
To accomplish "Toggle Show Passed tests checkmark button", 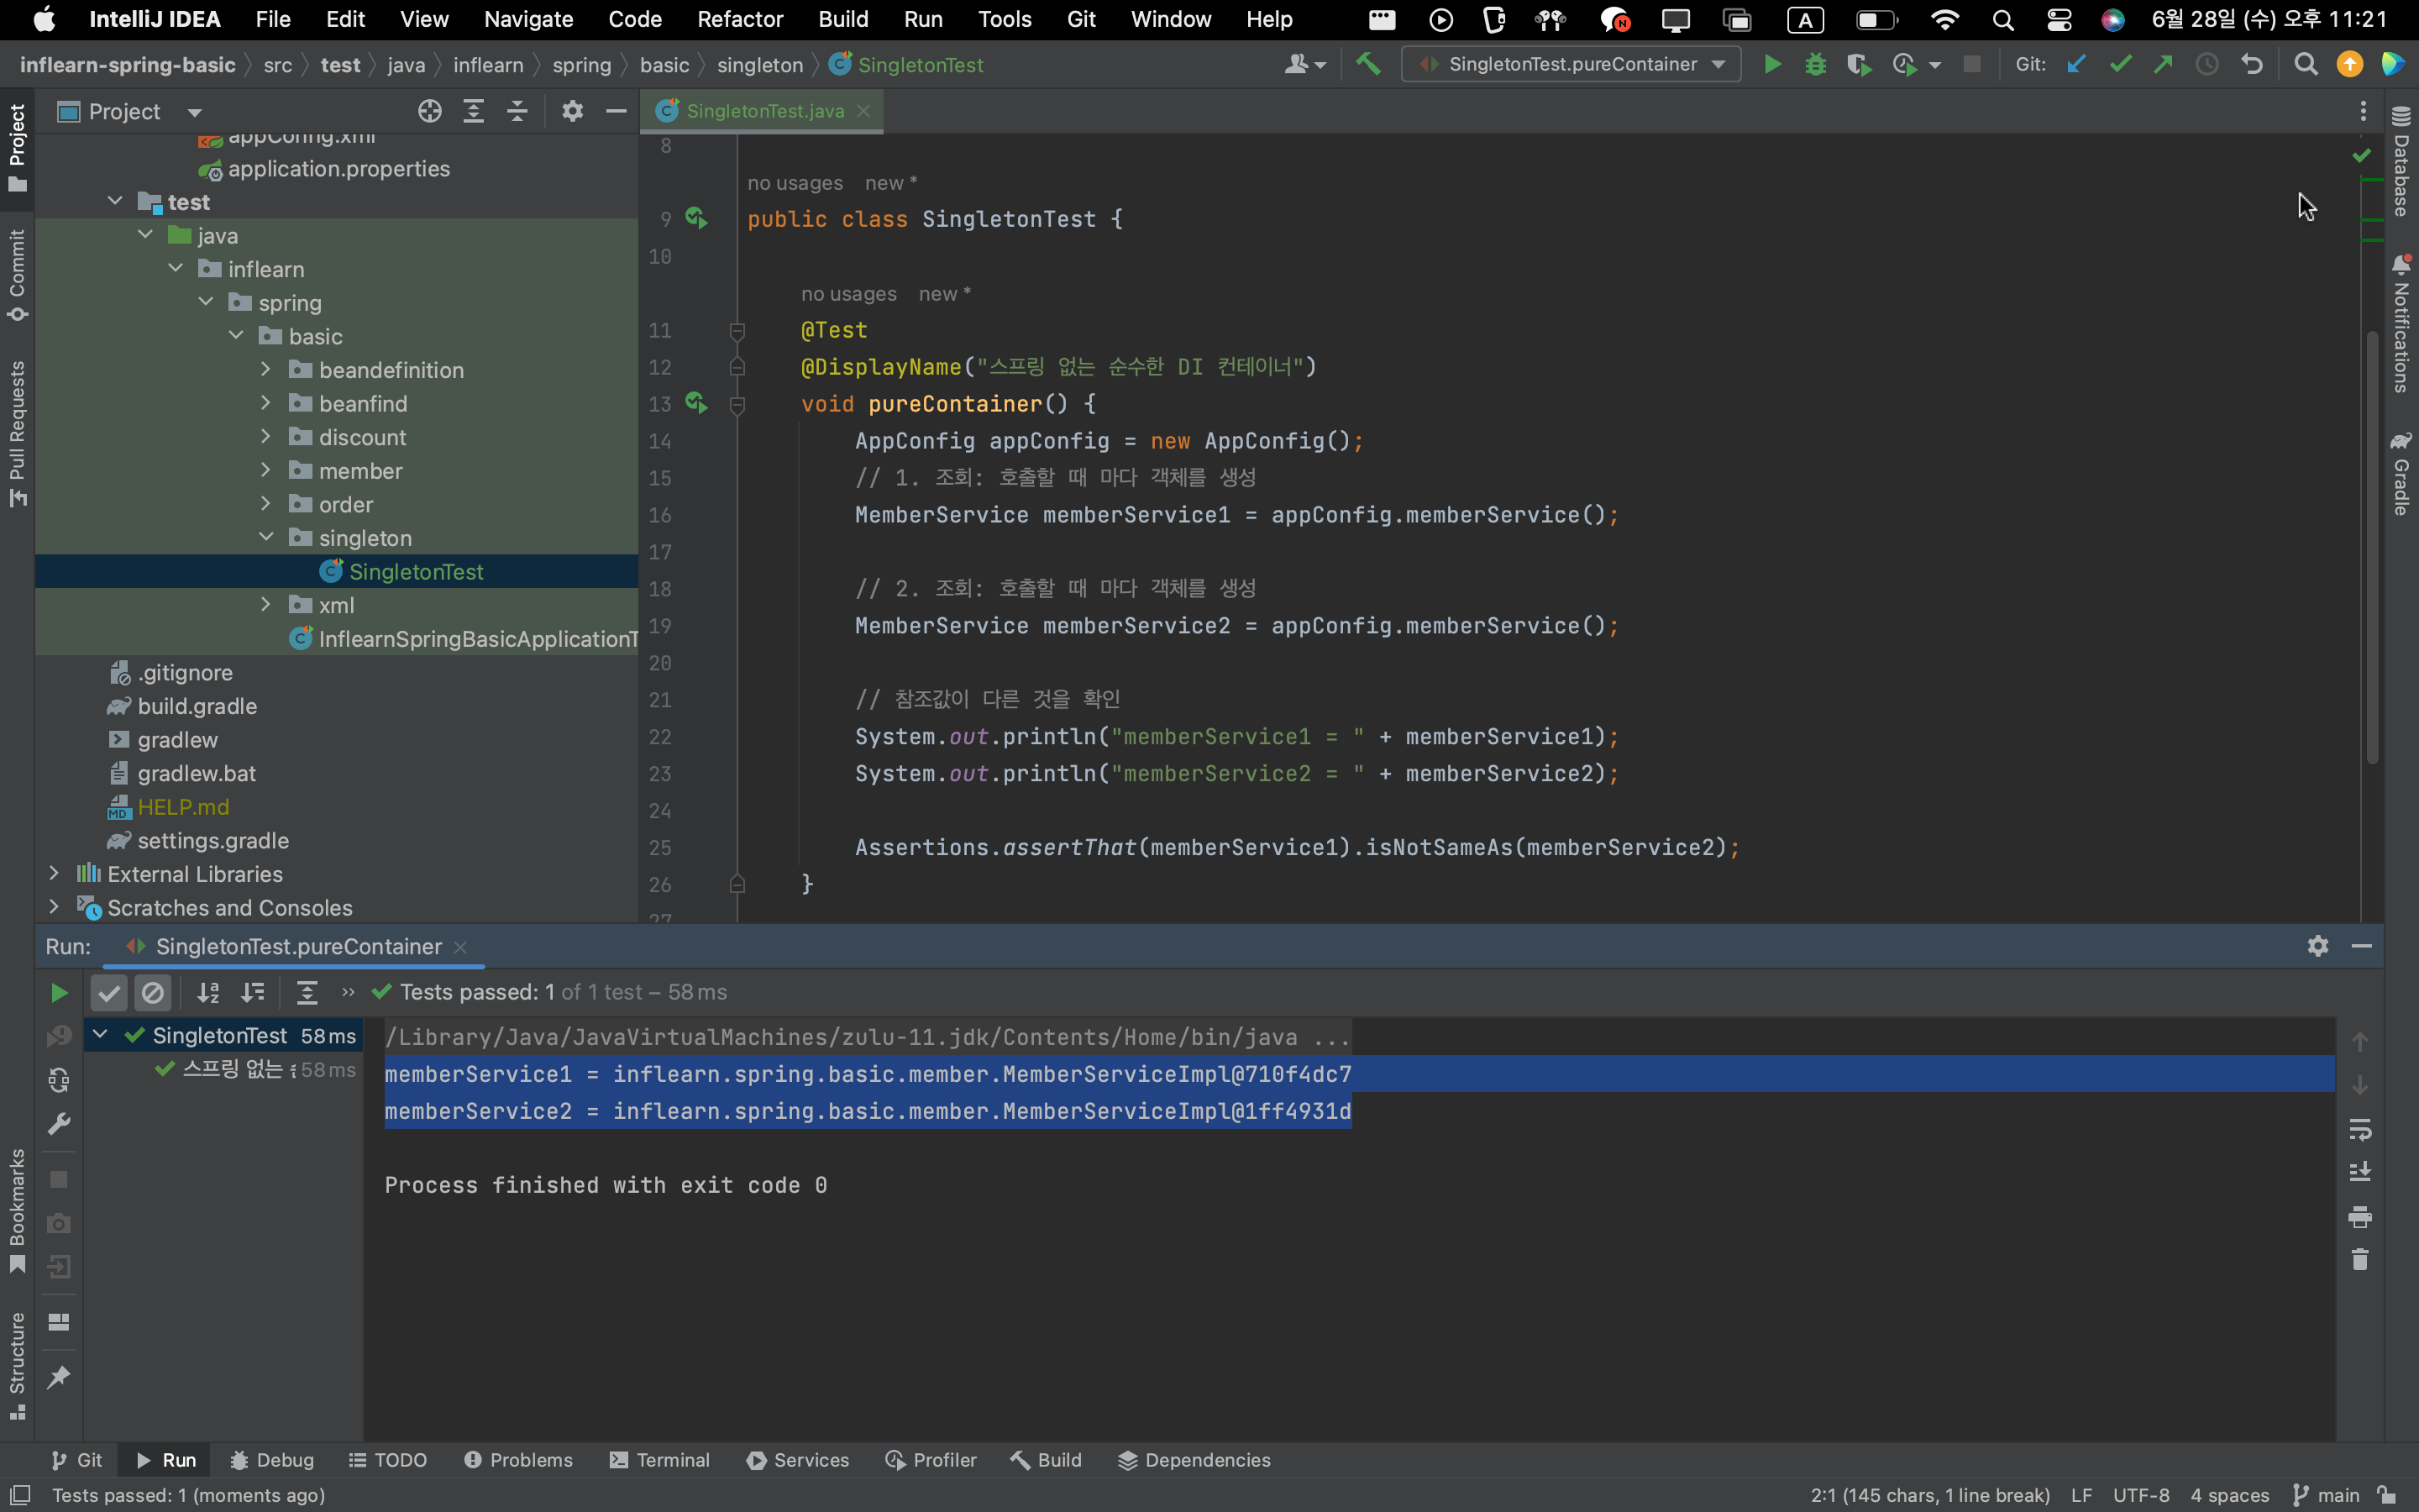I will coord(109,992).
